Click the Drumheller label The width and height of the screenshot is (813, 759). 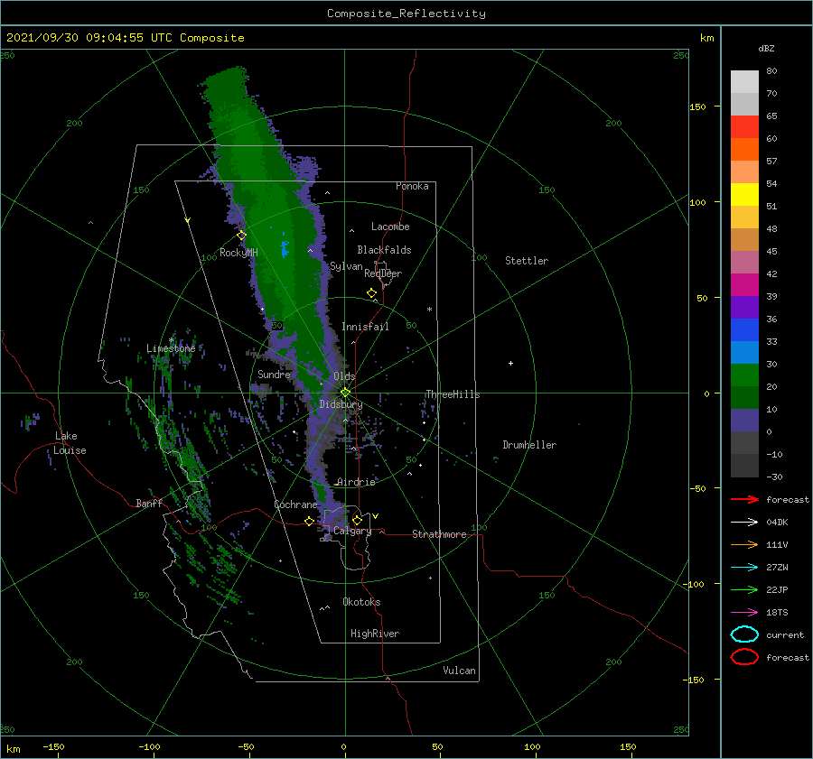529,445
